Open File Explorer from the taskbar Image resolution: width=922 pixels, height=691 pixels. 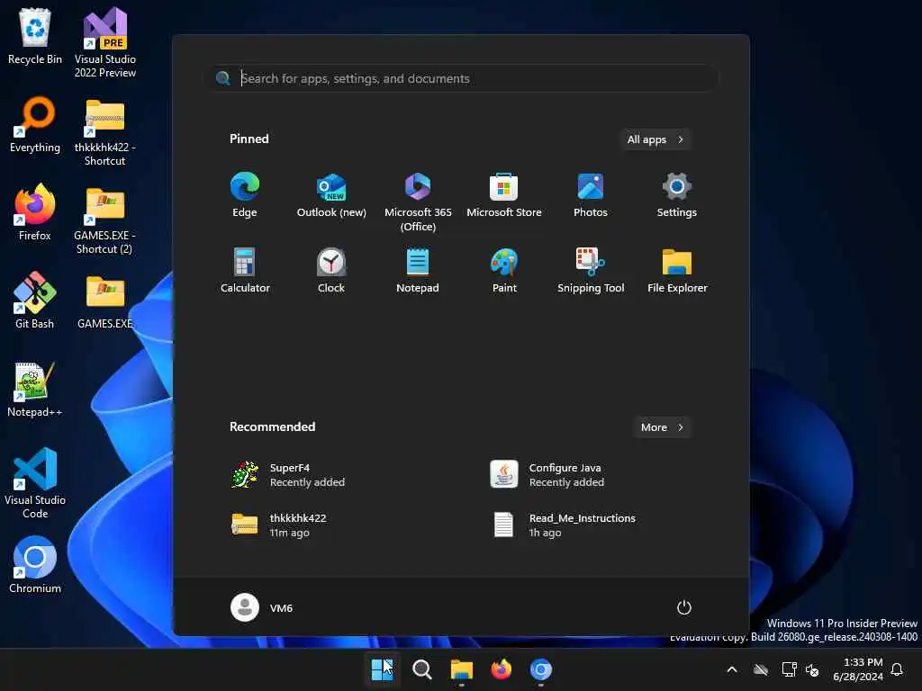[x=462, y=669]
